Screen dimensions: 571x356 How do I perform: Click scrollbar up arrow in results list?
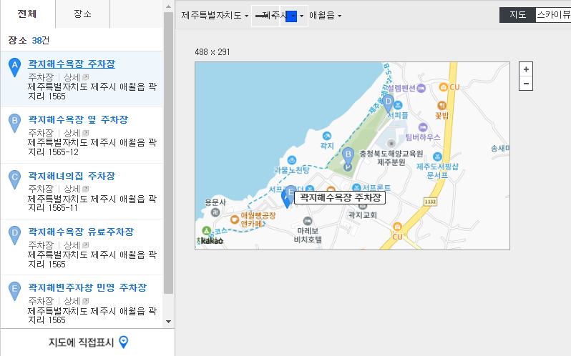pyautogui.click(x=168, y=6)
